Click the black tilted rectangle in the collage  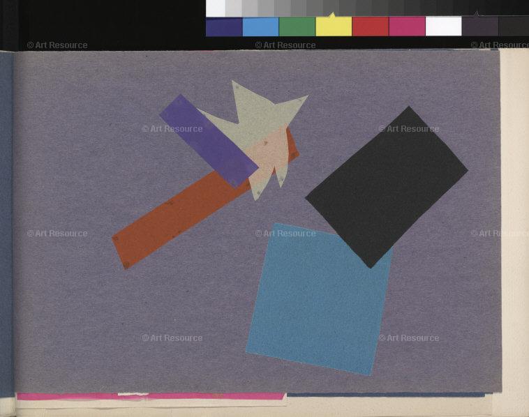387,187
